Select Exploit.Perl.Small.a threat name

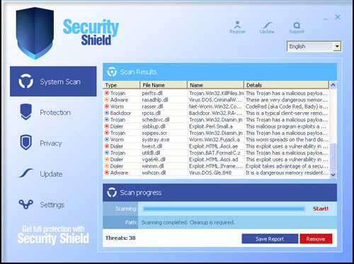[x=211, y=126]
